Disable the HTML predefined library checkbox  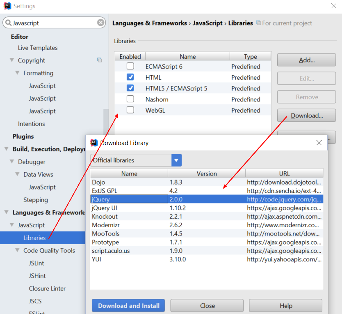click(130, 77)
